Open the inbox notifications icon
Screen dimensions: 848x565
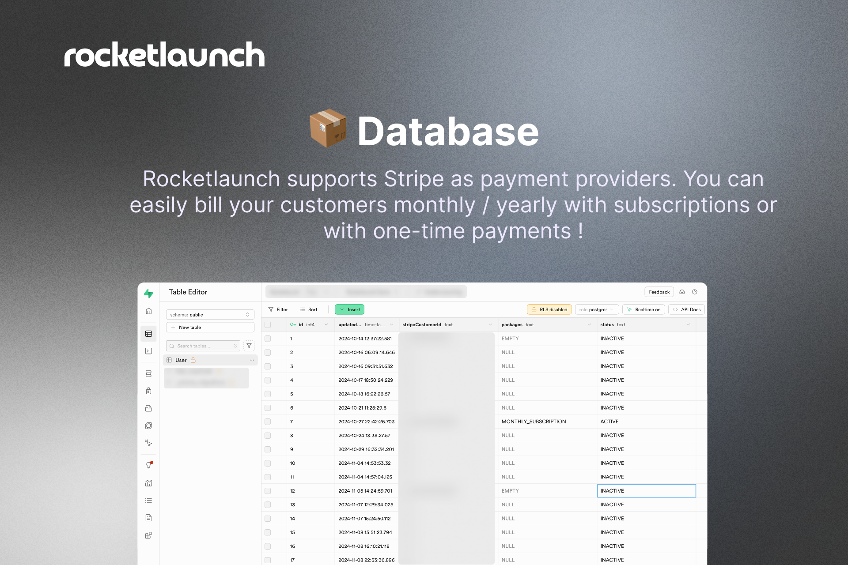(x=682, y=292)
